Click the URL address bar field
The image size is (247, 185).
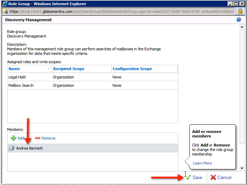click(121, 11)
